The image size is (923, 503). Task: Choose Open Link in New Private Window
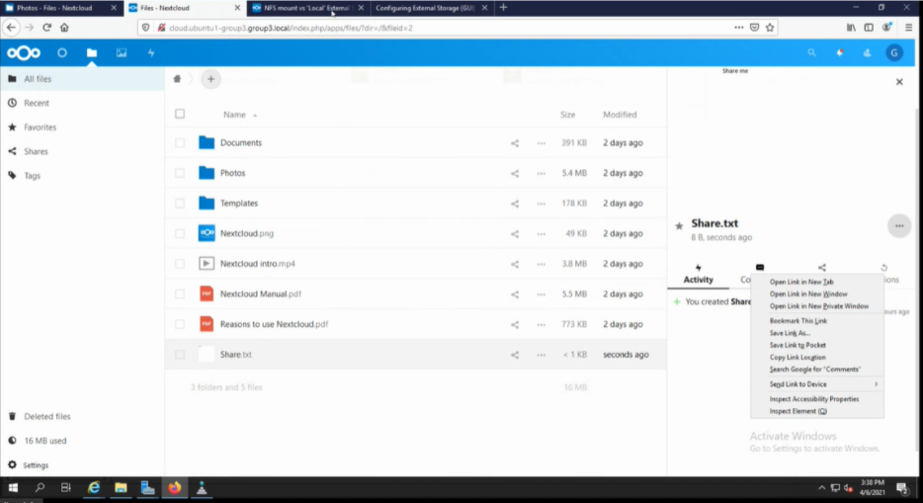(819, 306)
